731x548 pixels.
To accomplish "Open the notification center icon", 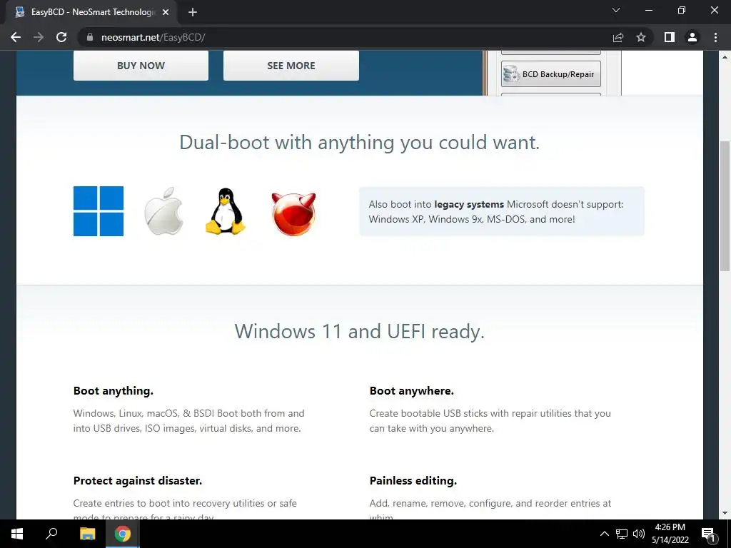I will pyautogui.click(x=709, y=534).
